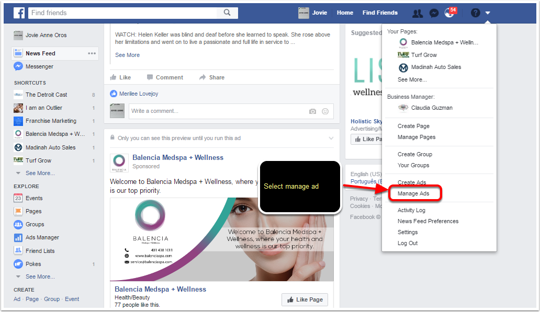Click Page link under Create

(x=32, y=299)
